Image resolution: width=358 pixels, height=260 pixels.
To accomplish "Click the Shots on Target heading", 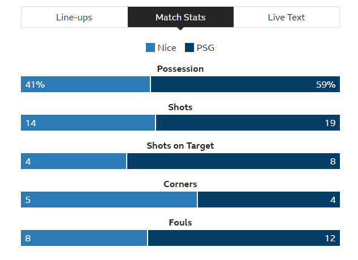I will click(x=180, y=146).
